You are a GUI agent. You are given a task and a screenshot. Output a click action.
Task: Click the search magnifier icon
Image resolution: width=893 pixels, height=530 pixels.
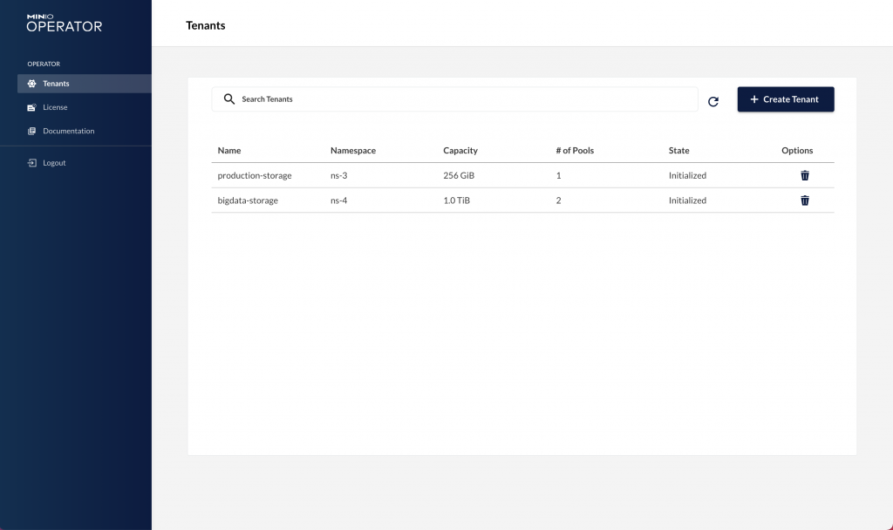click(x=229, y=99)
